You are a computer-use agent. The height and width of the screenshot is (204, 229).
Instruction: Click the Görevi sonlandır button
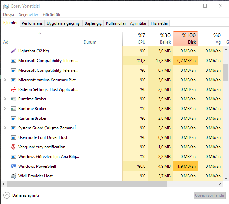(209, 195)
